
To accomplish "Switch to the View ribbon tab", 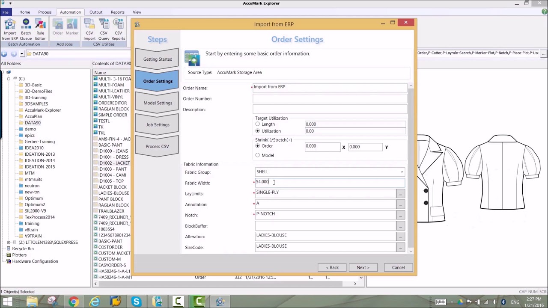I will pos(137,12).
